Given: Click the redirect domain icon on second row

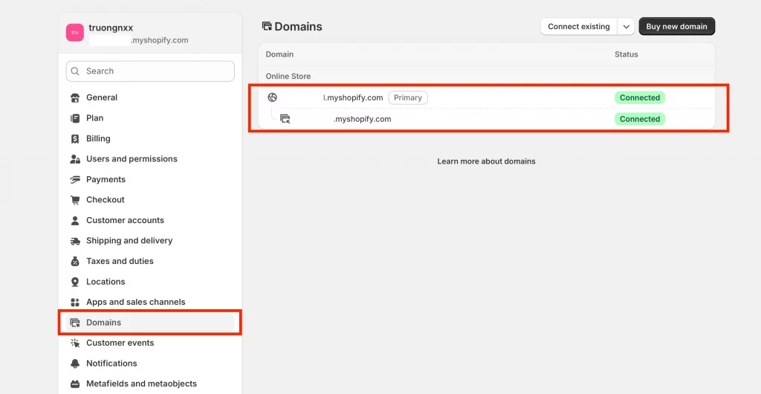Looking at the screenshot, I should coord(285,119).
